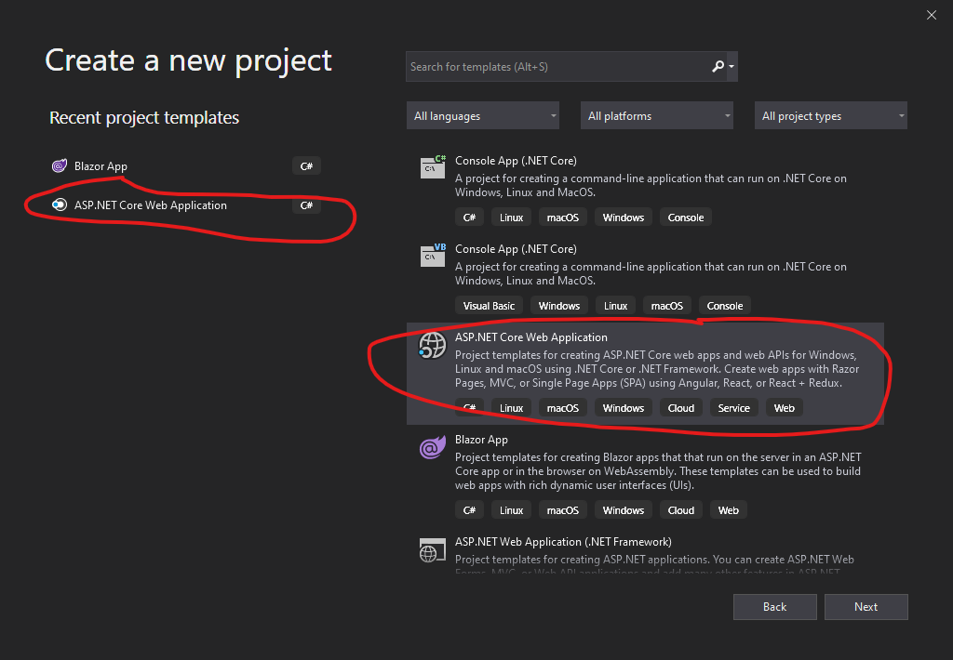Select the ASP.NET Web Application (.NET Framework) title
Screen dimensions: 953x660
pyautogui.click(x=563, y=542)
